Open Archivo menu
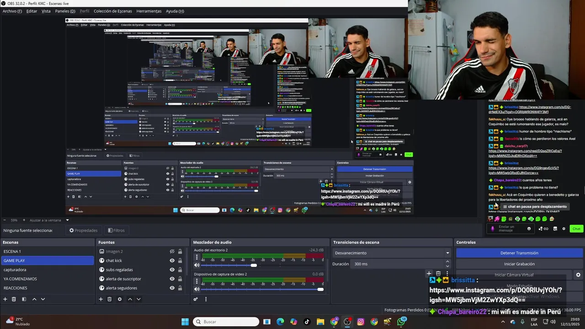Image resolution: width=585 pixels, height=329 pixels. [12, 11]
